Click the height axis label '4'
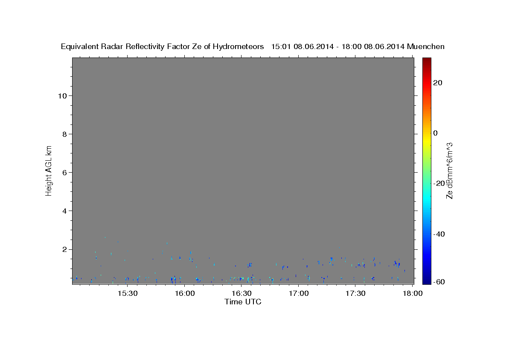Viewport: 512px width, 341px height. [x=64, y=211]
